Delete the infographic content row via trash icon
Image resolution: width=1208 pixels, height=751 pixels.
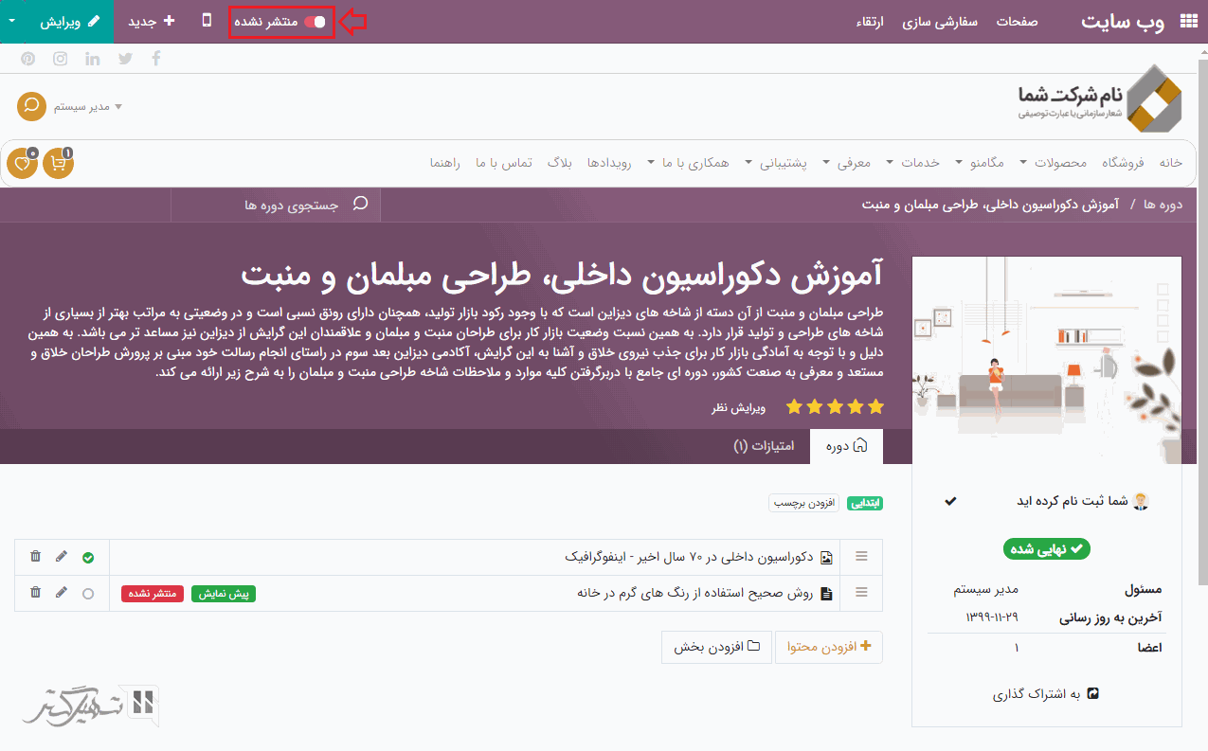coord(35,557)
